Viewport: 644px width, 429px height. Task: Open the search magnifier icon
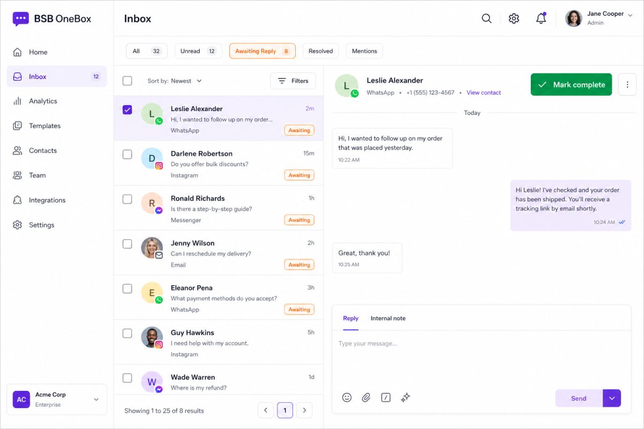pos(487,19)
